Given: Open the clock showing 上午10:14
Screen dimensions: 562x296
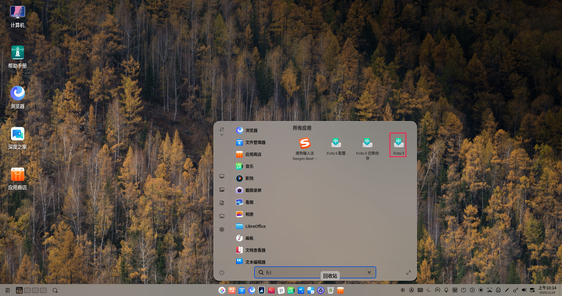Looking at the screenshot, I should [547, 290].
